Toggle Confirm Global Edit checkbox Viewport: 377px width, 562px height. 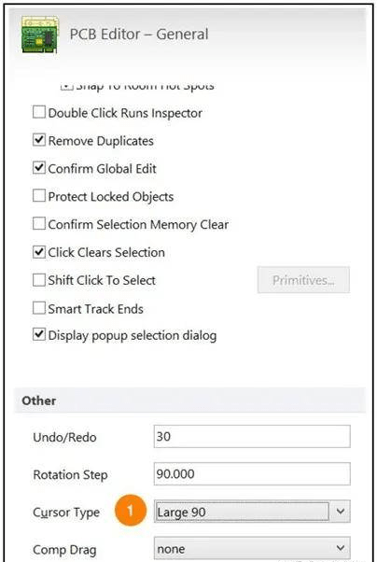[38, 168]
